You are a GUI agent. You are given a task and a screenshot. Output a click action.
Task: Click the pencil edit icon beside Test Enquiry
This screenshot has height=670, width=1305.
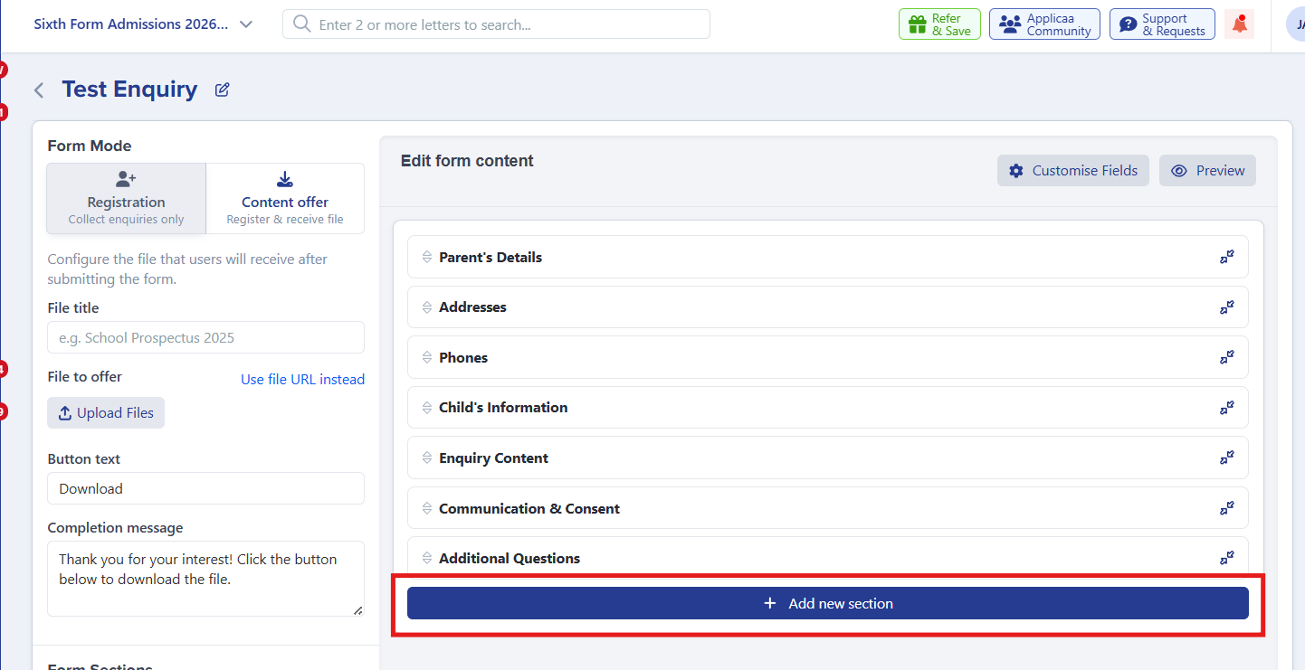(222, 90)
